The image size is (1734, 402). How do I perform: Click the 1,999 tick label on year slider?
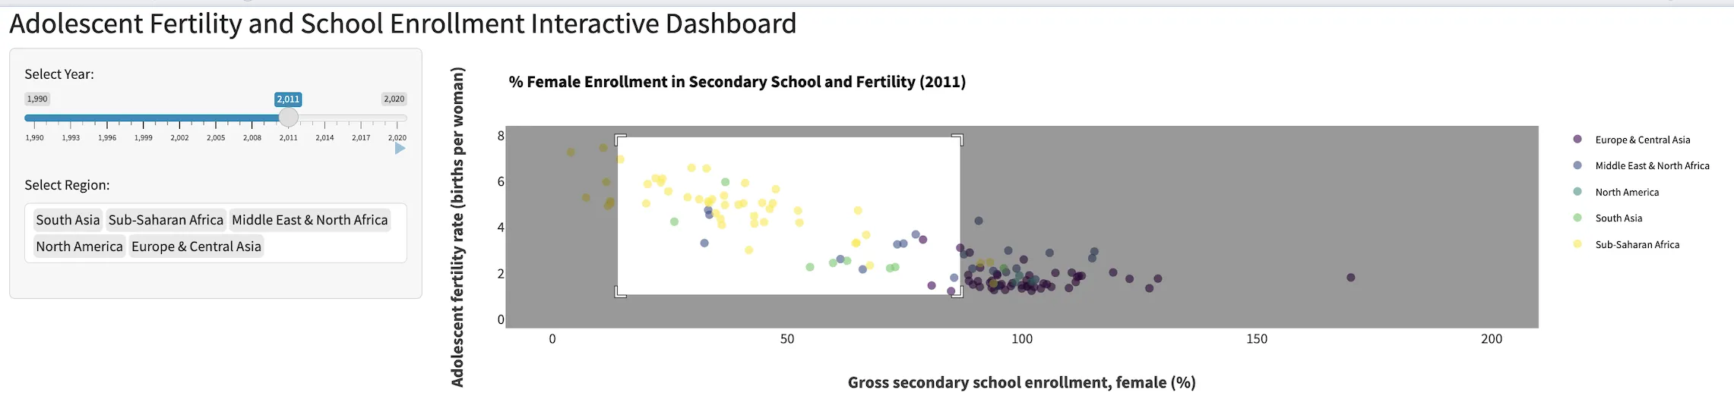click(x=143, y=138)
